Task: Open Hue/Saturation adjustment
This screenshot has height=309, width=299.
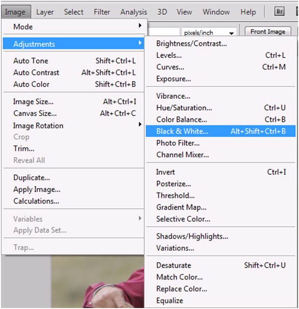Action: pos(220,108)
